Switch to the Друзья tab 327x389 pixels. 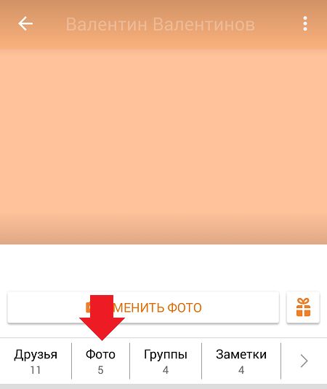[x=36, y=361]
